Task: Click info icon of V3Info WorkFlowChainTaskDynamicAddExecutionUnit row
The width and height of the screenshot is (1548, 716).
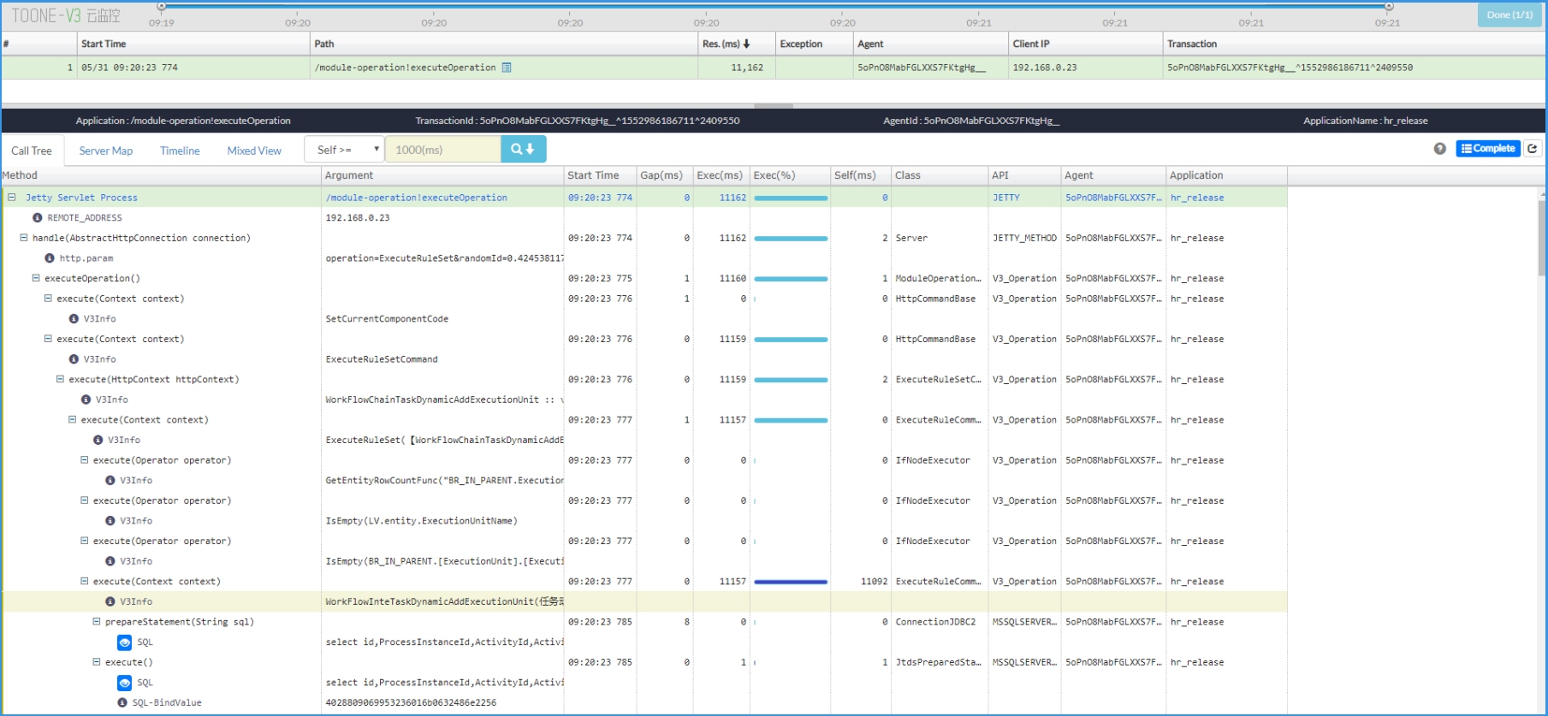Action: (86, 399)
